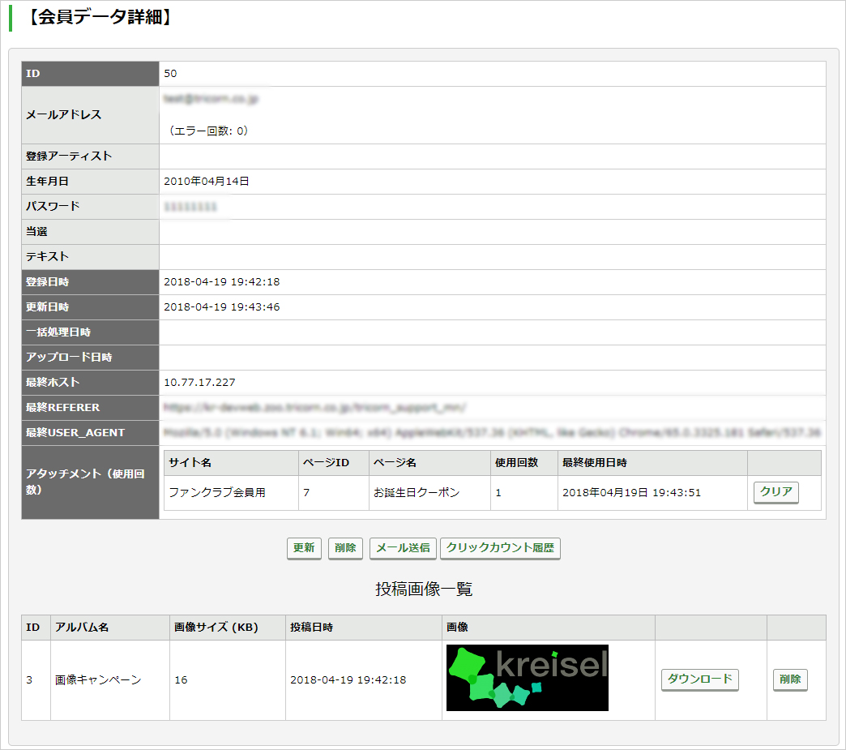The image size is (846, 750).
Task: Click the 【会員データ詳細】 page title
Action: click(x=99, y=17)
